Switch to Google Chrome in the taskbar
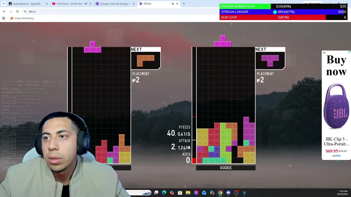The image size is (351, 197). pos(220,193)
